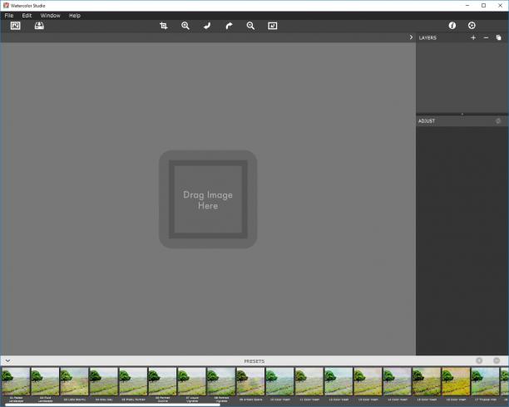The height and width of the screenshot is (407, 509).
Task: Apply preset thumbnail 10 Color Wash
Action: 279,381
